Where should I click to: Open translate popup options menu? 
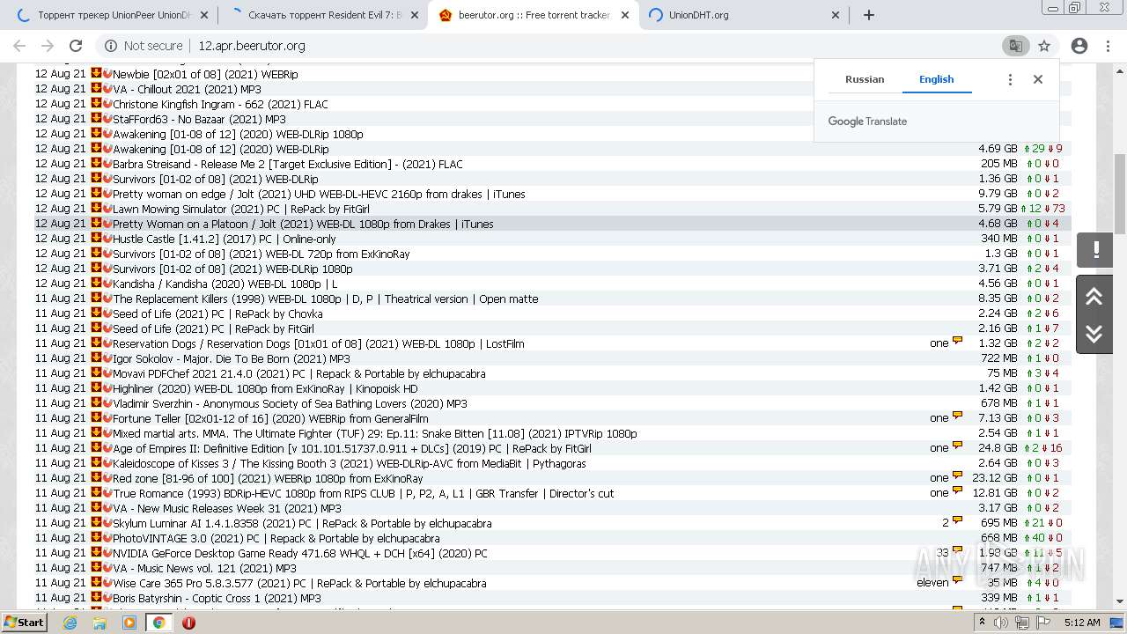[x=1010, y=79]
